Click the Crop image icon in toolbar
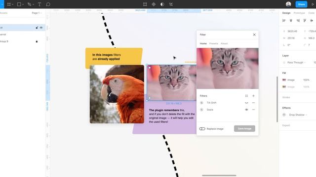Viewport: 316px width, 177px height. pos(171,4)
